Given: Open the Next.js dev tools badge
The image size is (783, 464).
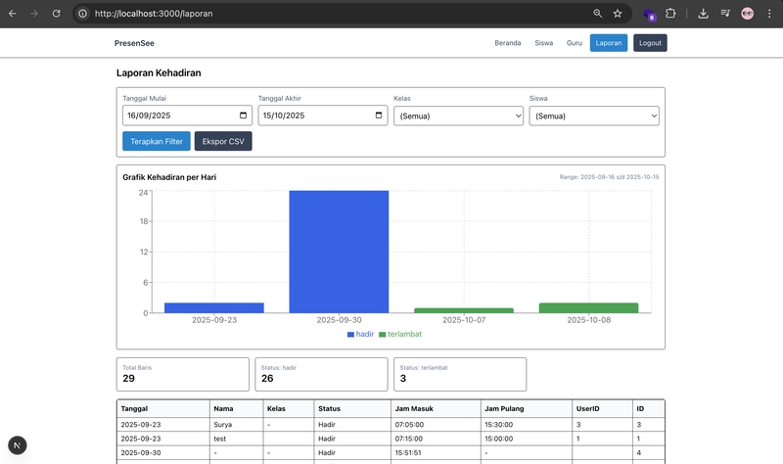Looking at the screenshot, I should 18,445.
